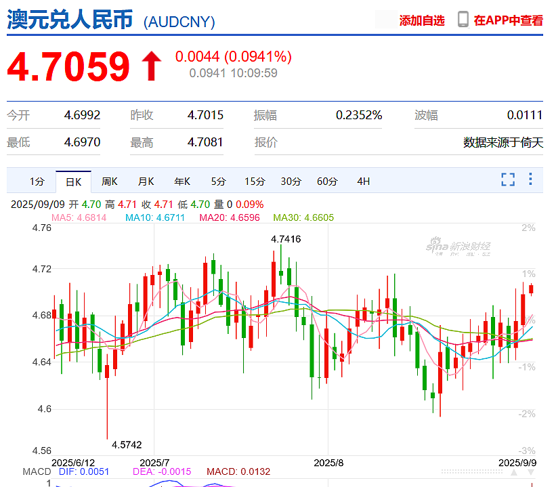Click the MA5: 4.6814 legend

click(79, 217)
